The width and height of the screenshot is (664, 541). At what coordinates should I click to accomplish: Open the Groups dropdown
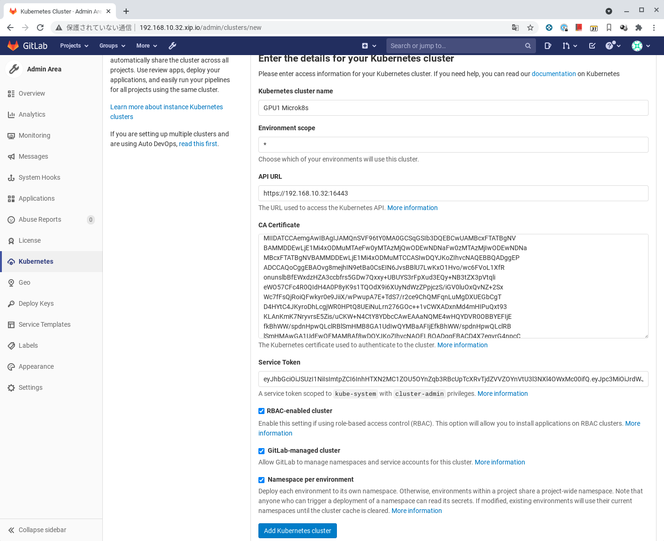click(x=111, y=45)
